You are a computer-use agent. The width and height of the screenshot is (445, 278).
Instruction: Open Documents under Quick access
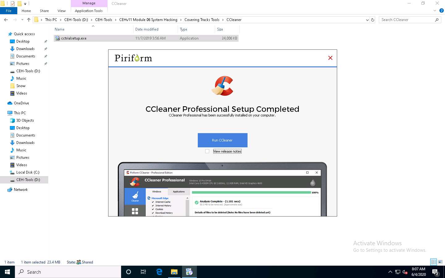click(26, 56)
